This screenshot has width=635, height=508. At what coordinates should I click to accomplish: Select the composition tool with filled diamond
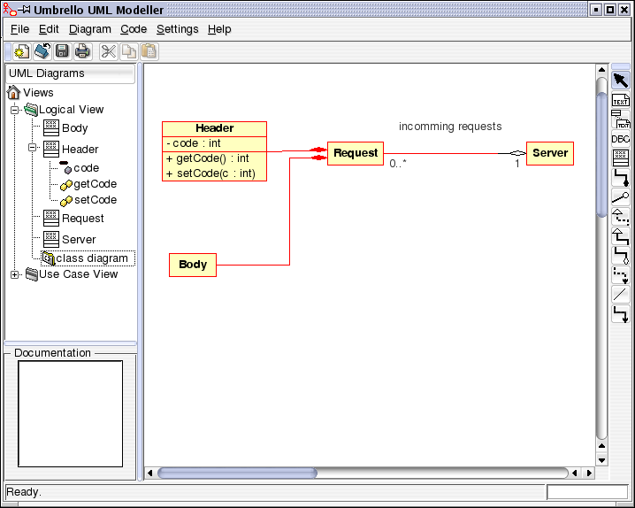(x=621, y=177)
